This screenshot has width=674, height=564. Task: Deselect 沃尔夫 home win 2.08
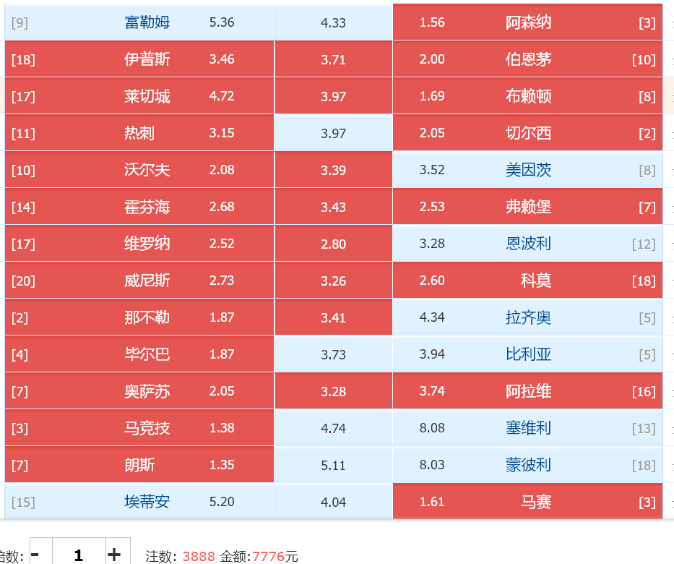click(x=139, y=170)
